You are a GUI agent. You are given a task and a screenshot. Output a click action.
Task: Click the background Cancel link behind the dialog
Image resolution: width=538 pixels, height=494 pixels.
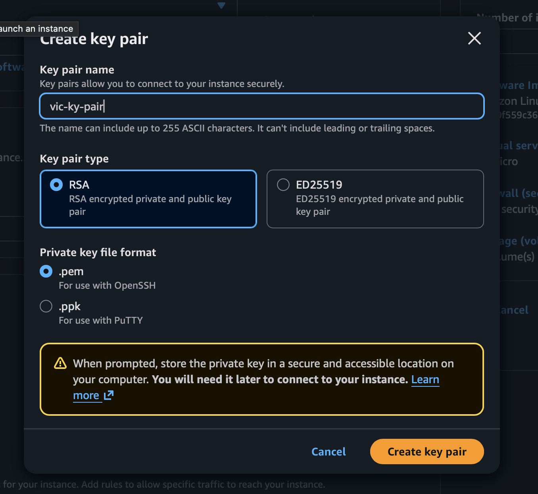pos(514,310)
